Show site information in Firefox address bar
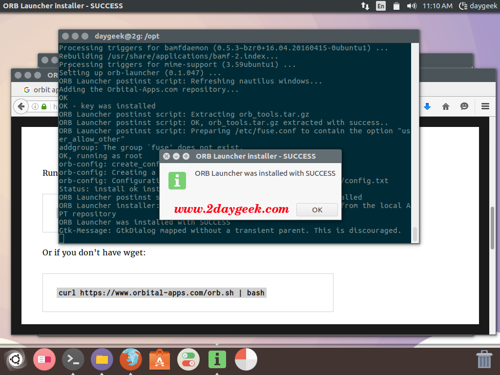Image resolution: width=500 pixels, height=375 pixels. 35,106
